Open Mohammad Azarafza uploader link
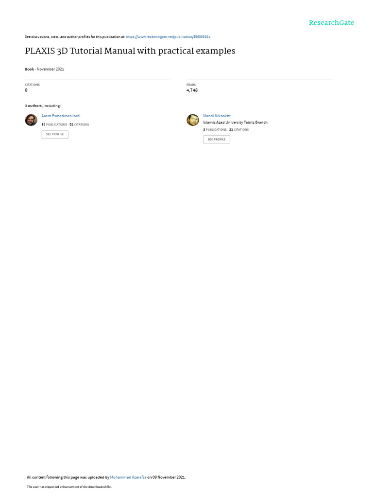The image size is (373, 498). 128,477
